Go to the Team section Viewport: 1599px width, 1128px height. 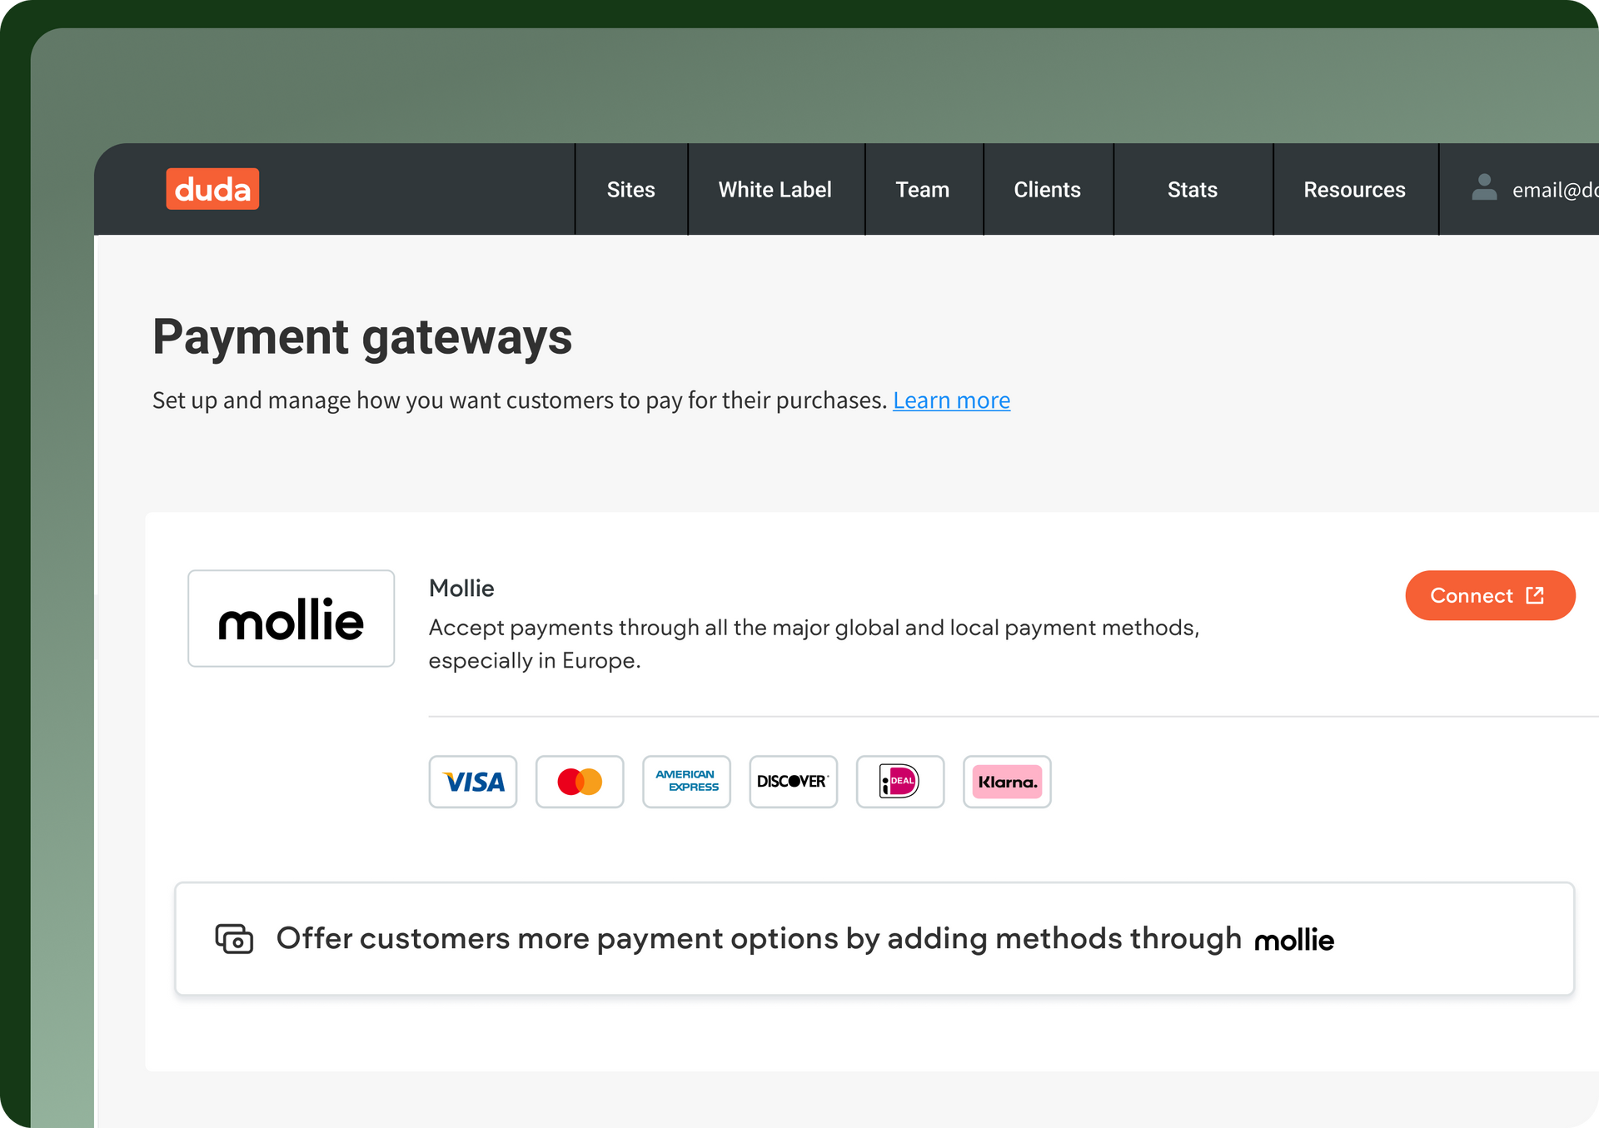point(922,190)
